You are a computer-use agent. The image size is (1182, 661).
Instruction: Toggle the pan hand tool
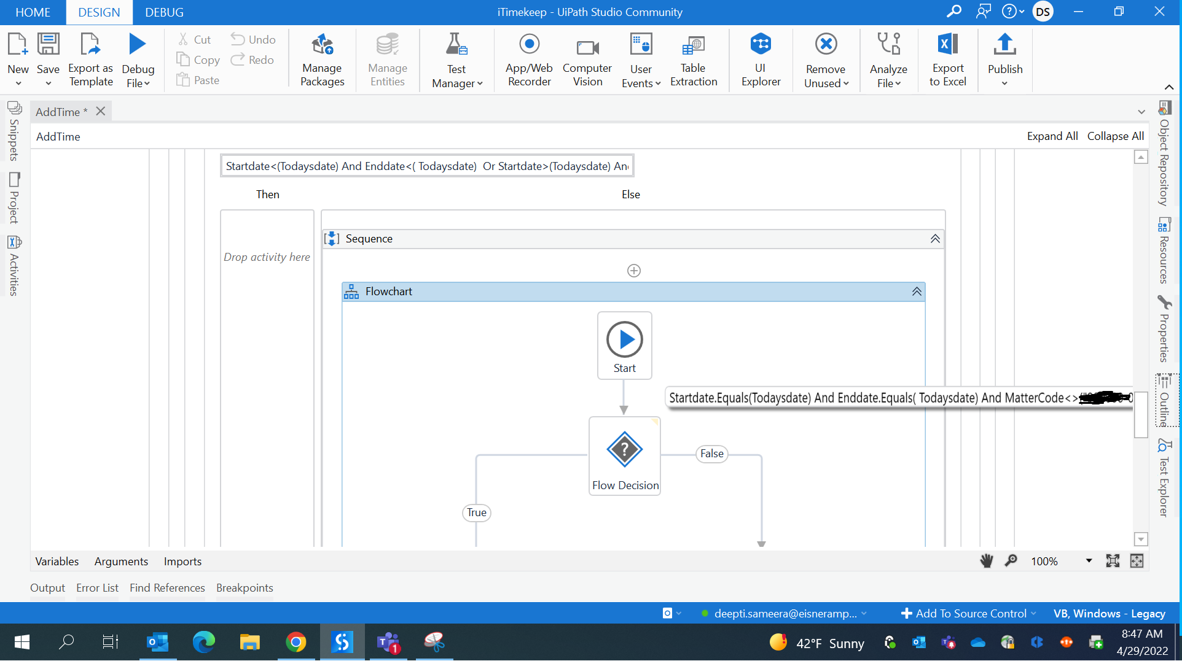click(986, 561)
